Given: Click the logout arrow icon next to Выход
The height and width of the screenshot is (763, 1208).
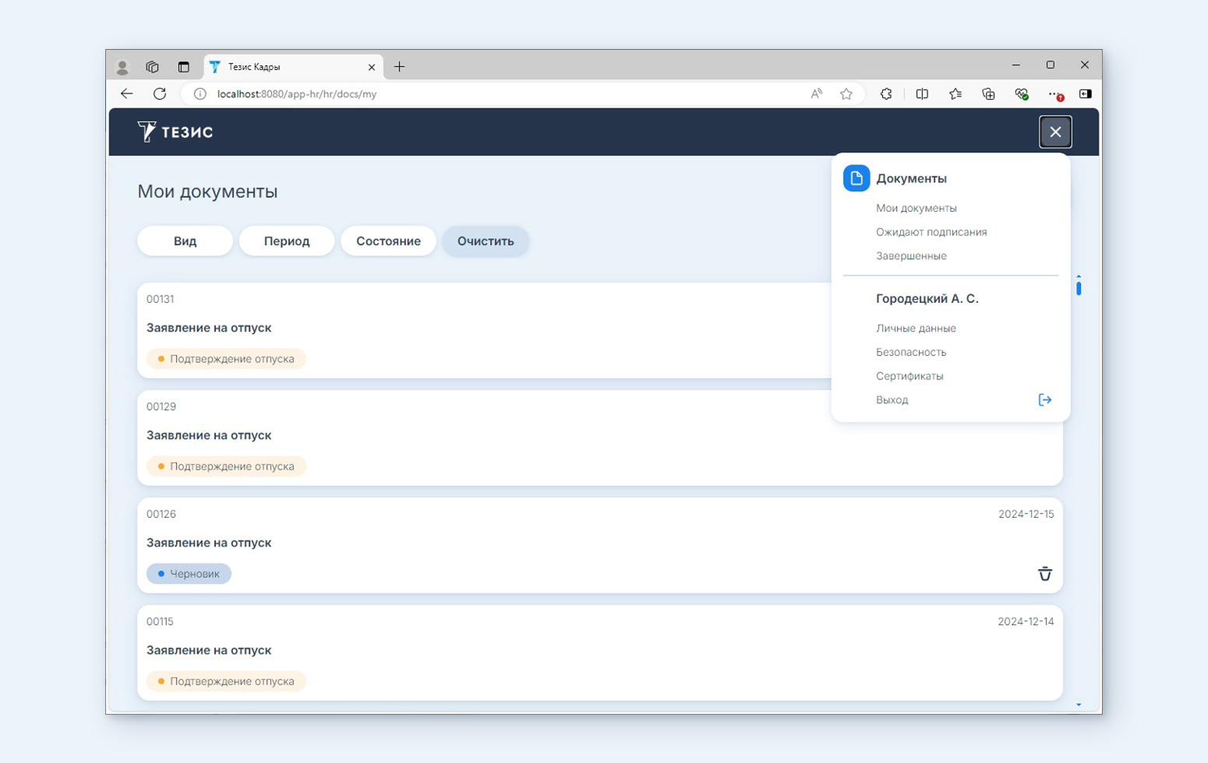Looking at the screenshot, I should [1045, 400].
